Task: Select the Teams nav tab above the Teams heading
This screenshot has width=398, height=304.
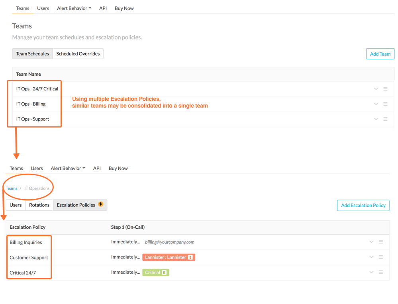Action: point(23,8)
